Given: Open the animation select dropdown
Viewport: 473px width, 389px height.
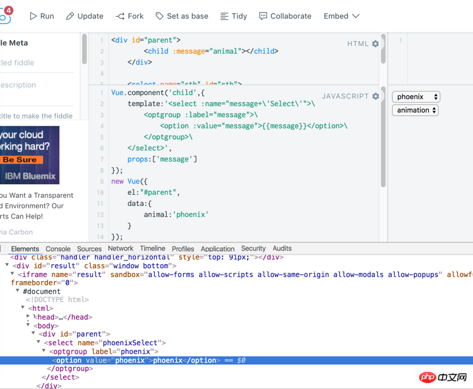Looking at the screenshot, I should tap(415, 110).
